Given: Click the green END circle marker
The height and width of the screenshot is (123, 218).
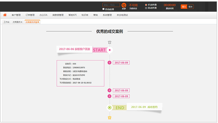Looking at the screenshot, I should click(x=109, y=107).
